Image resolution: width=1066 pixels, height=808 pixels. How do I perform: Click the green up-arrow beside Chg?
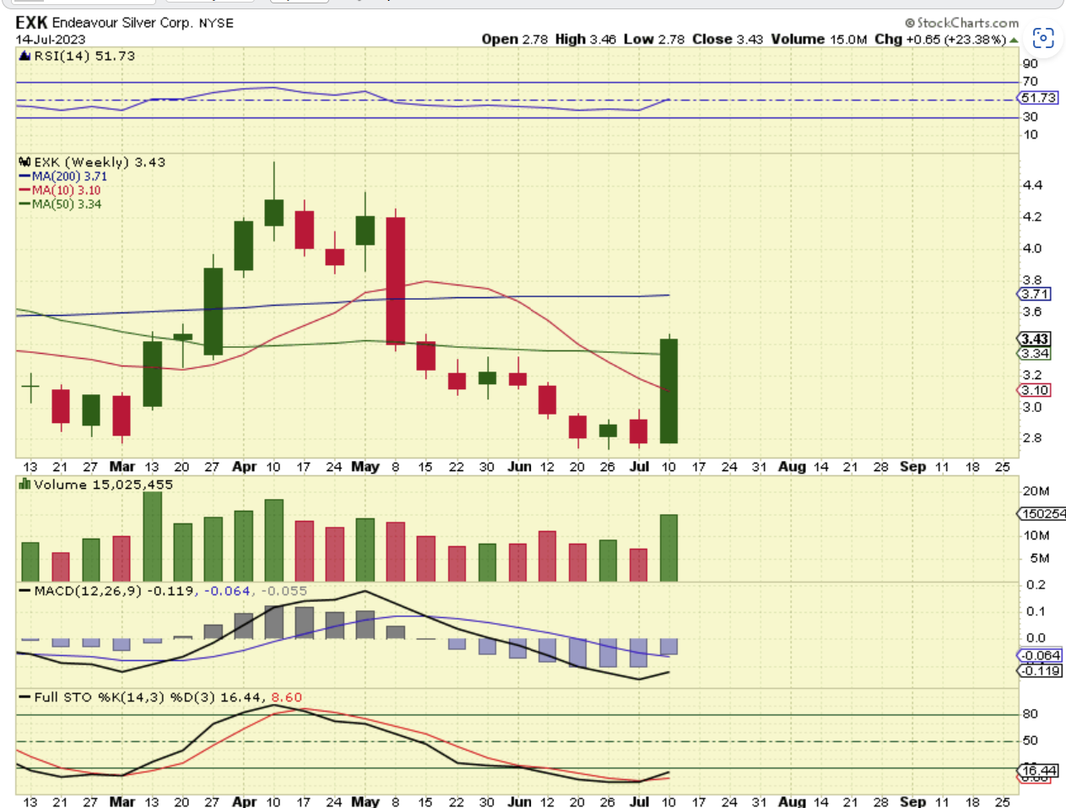point(1014,40)
